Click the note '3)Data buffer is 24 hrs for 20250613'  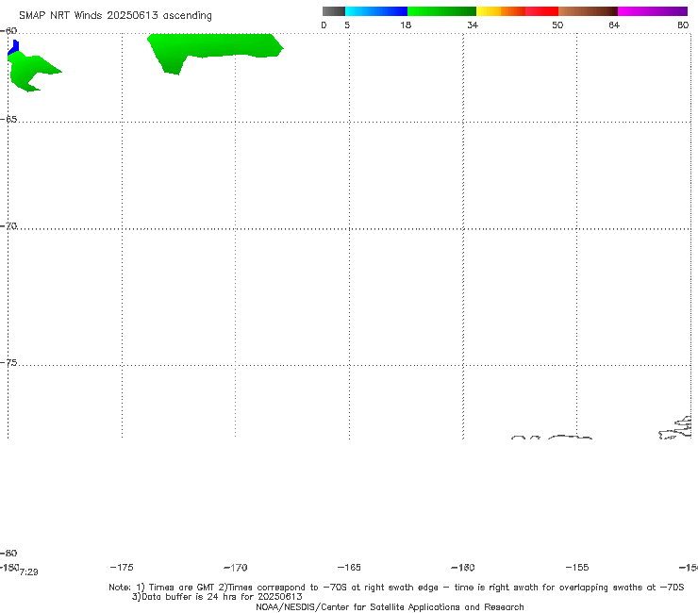click(x=217, y=597)
